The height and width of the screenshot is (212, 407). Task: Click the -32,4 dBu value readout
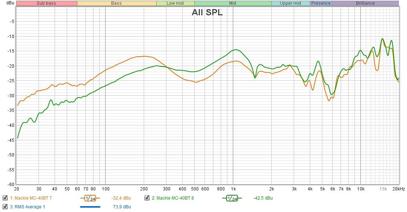(x=121, y=198)
